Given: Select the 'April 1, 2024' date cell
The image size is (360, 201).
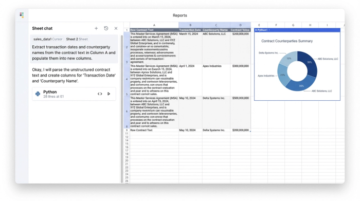Looking at the screenshot, I should point(190,80).
